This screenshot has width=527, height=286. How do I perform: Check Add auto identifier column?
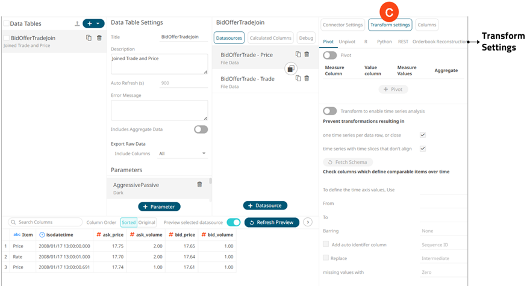pos(326,244)
